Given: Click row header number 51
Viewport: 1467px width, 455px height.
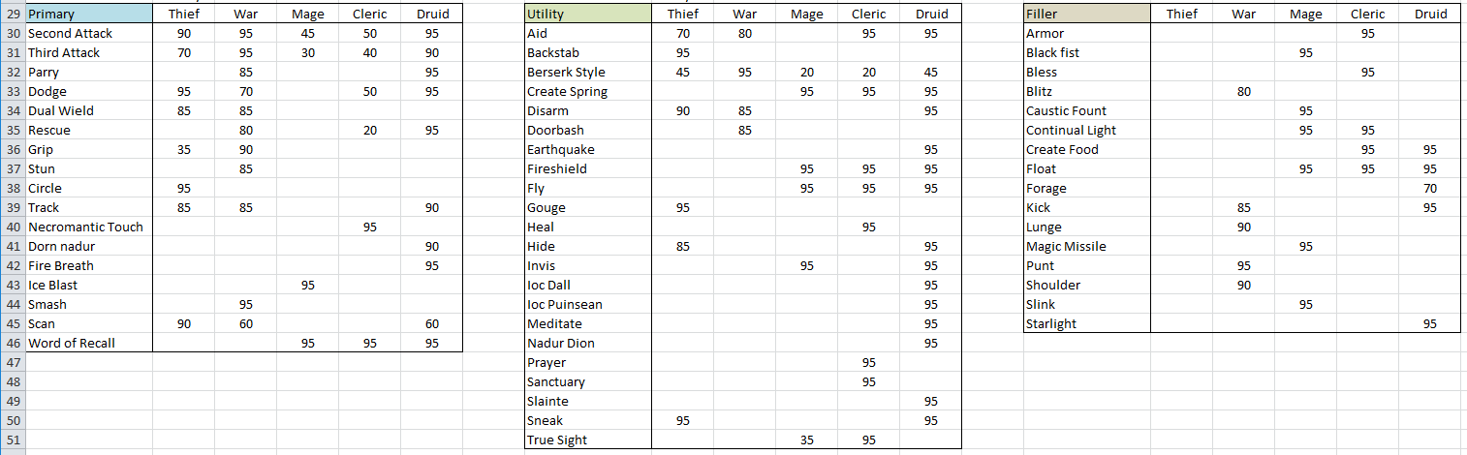Looking at the screenshot, I should coord(13,440).
